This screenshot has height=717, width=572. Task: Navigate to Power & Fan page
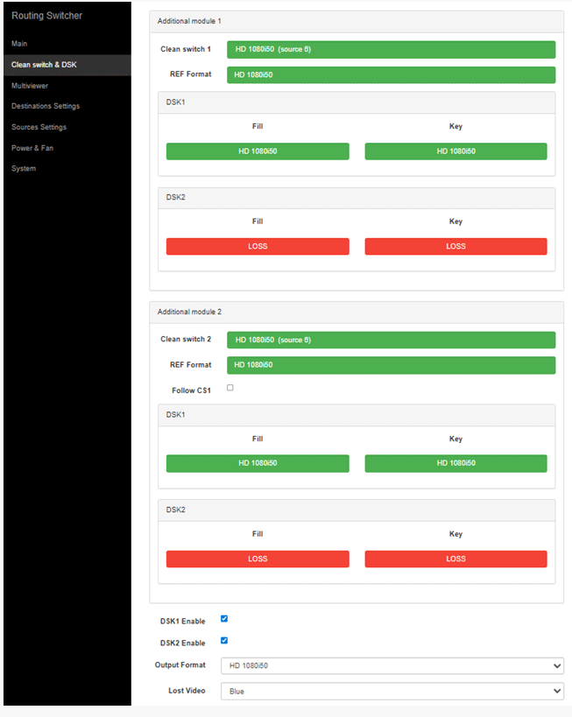[32, 148]
